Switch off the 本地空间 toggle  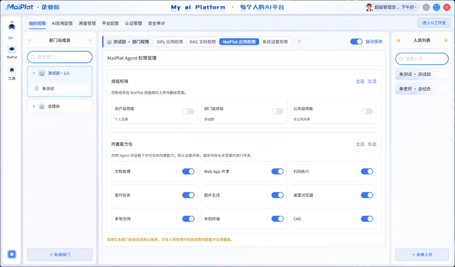pos(188,219)
